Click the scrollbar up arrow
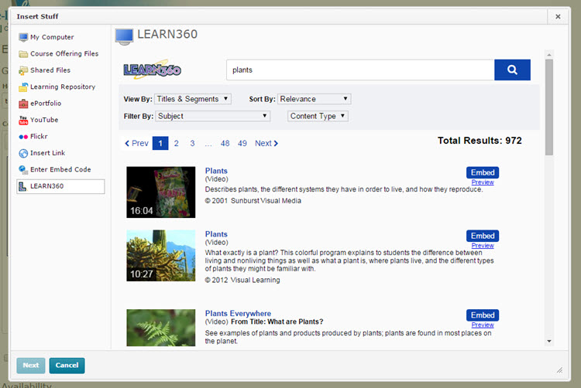This screenshot has width=581, height=388. pyautogui.click(x=549, y=55)
